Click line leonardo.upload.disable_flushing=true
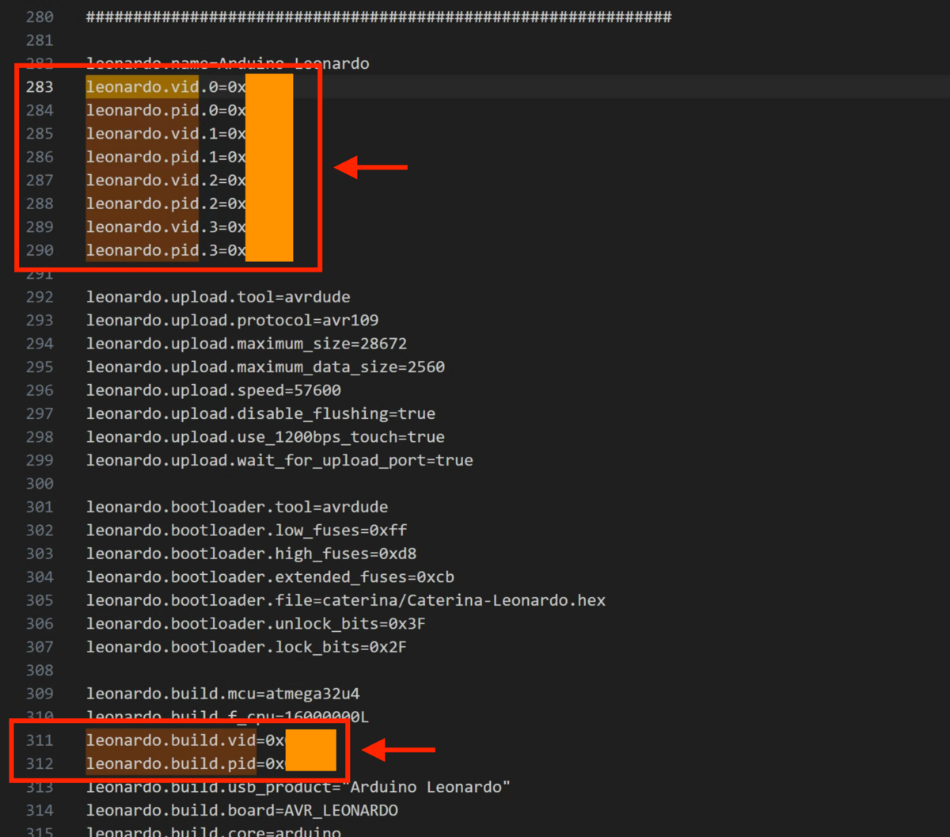This screenshot has height=837, width=950. click(x=261, y=414)
